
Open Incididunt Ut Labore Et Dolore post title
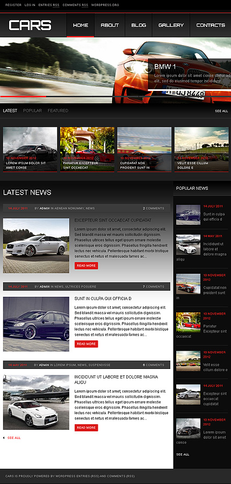click(116, 380)
